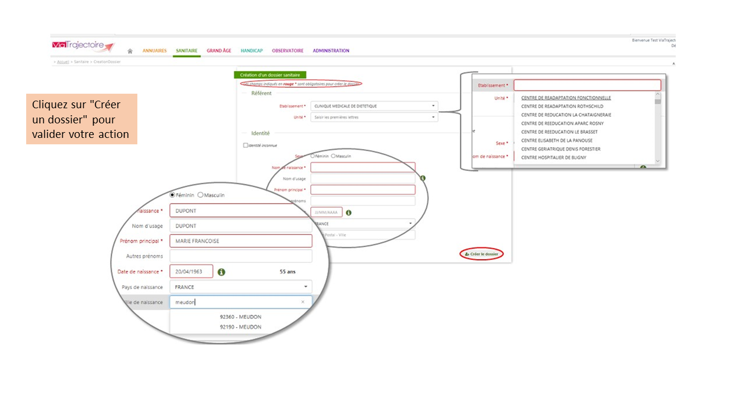Open the Pays de naissance FRANCE dropdown
Screen dimensions: 745x419
[x=241, y=287]
